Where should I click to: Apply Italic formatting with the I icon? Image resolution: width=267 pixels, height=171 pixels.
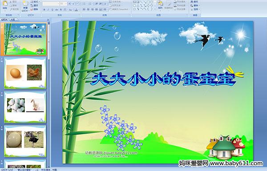click(x=49, y=10)
